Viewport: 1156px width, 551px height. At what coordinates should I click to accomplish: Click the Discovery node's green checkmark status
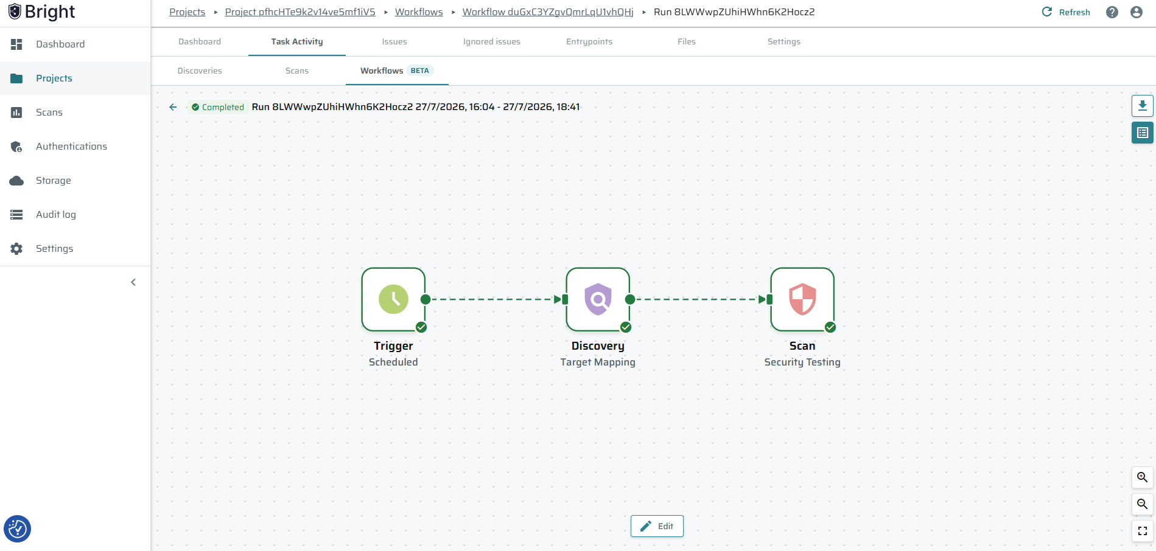point(626,327)
